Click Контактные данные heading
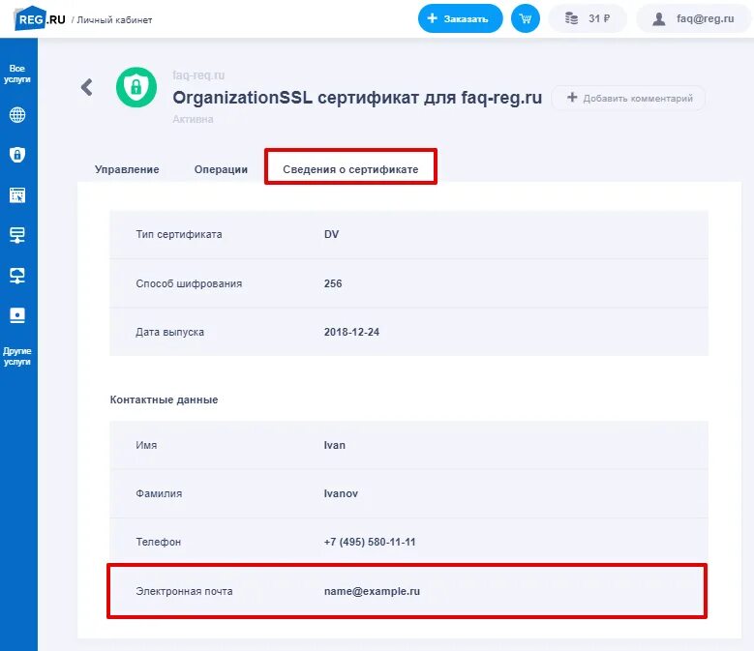The width and height of the screenshot is (754, 651). coord(164,399)
